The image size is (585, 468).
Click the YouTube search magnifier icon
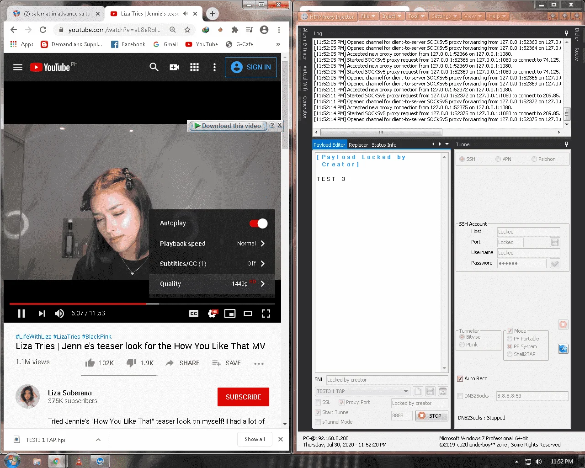click(154, 67)
